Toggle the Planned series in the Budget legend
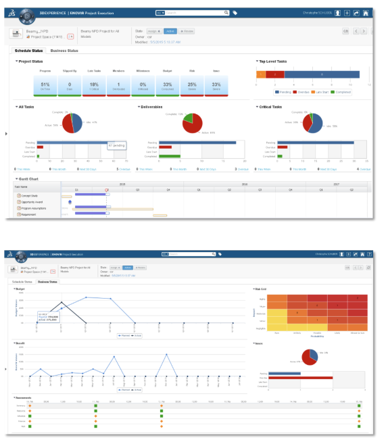The image size is (388, 446). pos(124,336)
